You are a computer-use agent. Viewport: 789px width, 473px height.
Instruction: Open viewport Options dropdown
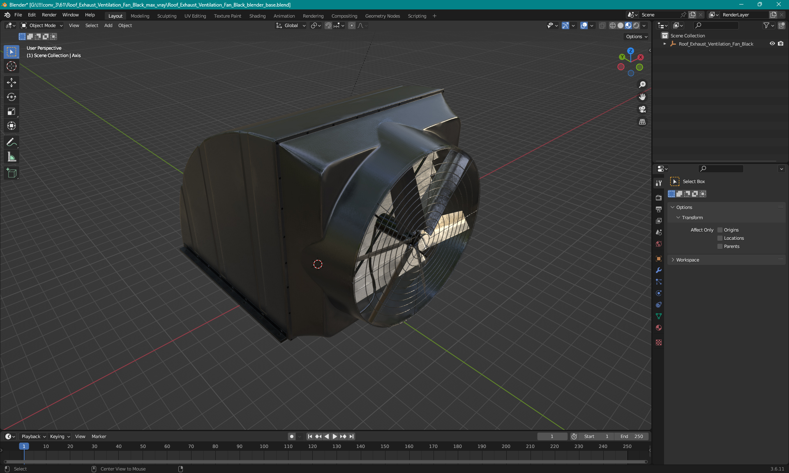tap(637, 37)
